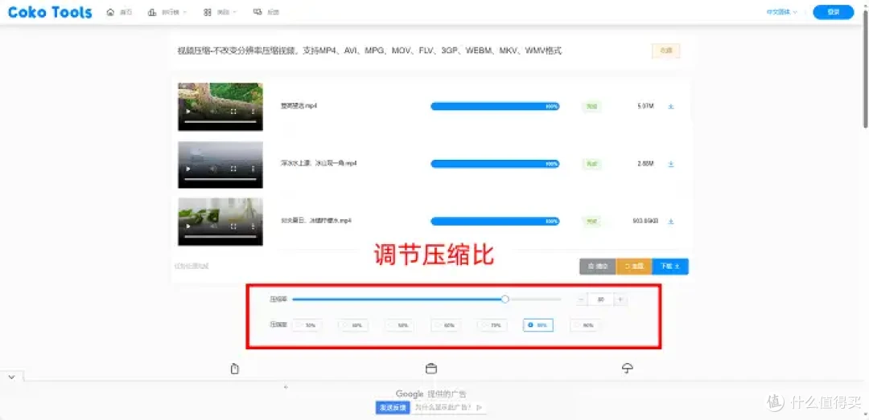The width and height of the screenshot is (869, 420).
Task: Increase compression value with the plus stepper
Action: tap(620, 300)
